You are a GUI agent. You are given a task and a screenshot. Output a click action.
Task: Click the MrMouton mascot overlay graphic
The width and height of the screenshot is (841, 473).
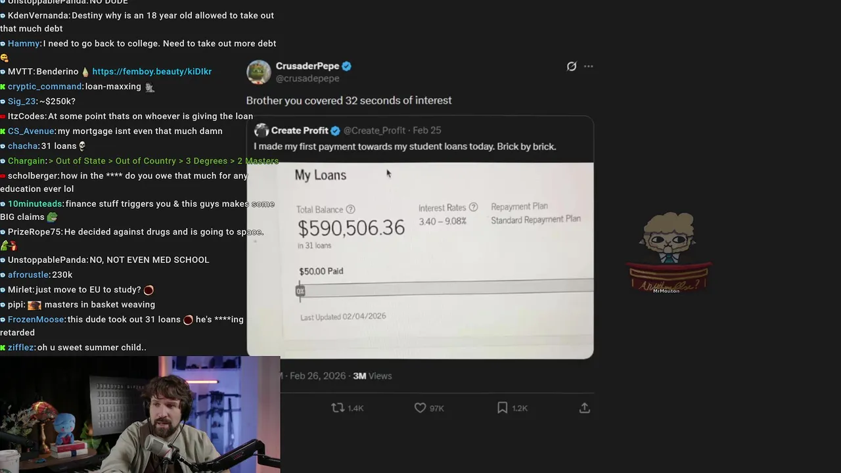(668, 254)
